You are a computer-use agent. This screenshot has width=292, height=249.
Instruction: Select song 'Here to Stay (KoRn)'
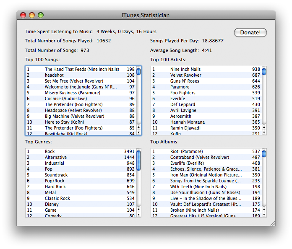click(x=81, y=122)
